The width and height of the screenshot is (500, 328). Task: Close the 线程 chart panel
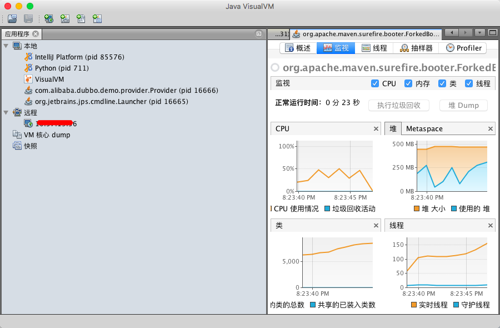[491, 226]
